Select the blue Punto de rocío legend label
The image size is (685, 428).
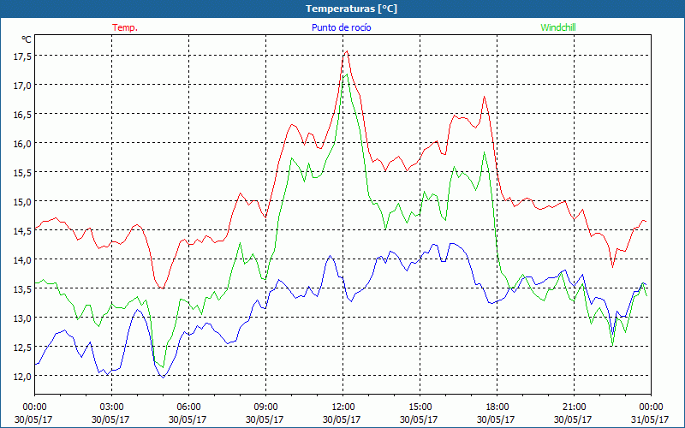tap(341, 27)
